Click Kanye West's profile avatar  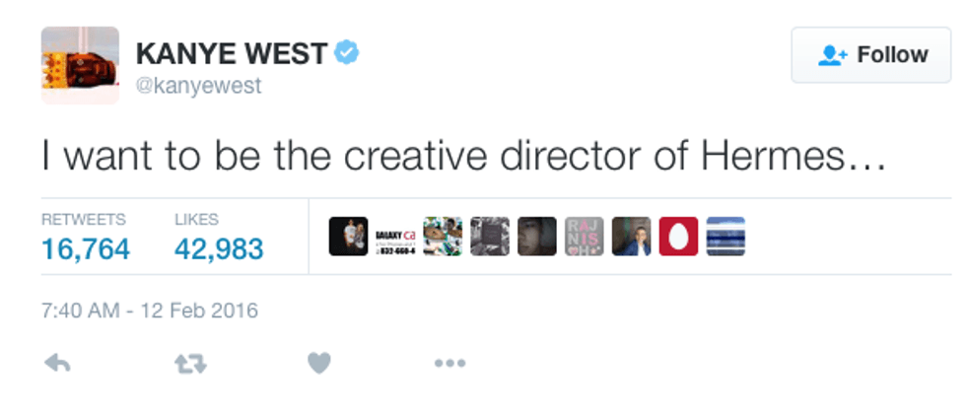point(80,65)
